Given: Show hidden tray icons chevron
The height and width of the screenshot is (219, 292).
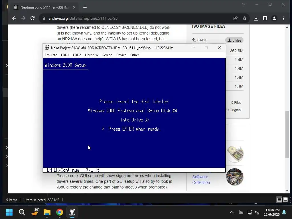Looking at the screenshot, I should tap(232, 212).
